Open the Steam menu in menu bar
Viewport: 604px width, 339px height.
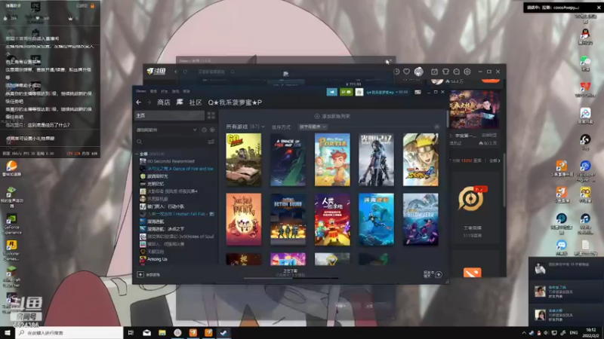pos(141,91)
